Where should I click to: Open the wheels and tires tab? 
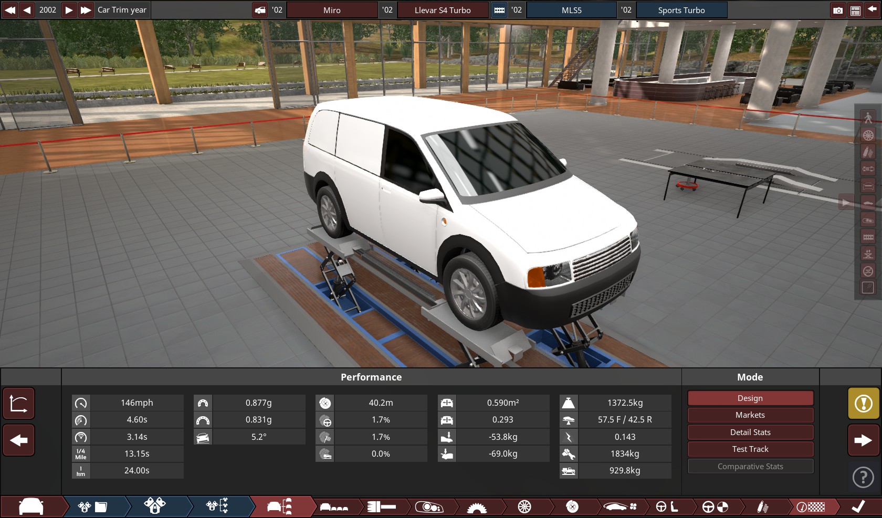(x=524, y=506)
